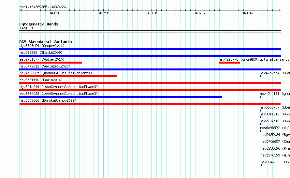This screenshot has width=290, height=178.
Task: Open dgv391e214 (1000GenomesConsortiumPhase3) label
Action: coord(59,87)
